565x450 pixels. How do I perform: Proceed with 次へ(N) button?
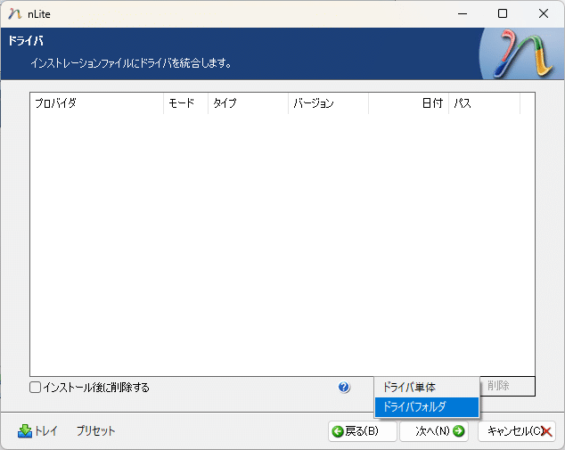[434, 431]
